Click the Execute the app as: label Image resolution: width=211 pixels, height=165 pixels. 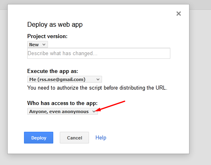pyautogui.click(x=53, y=71)
